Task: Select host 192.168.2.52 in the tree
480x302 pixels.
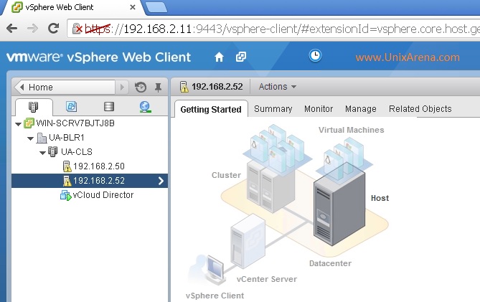Action: (x=99, y=181)
